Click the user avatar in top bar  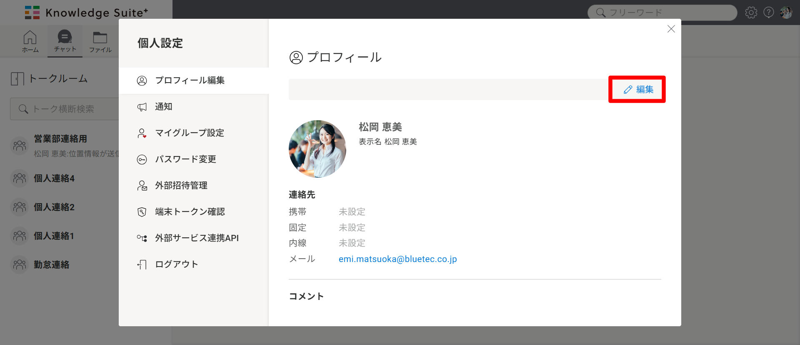(786, 13)
